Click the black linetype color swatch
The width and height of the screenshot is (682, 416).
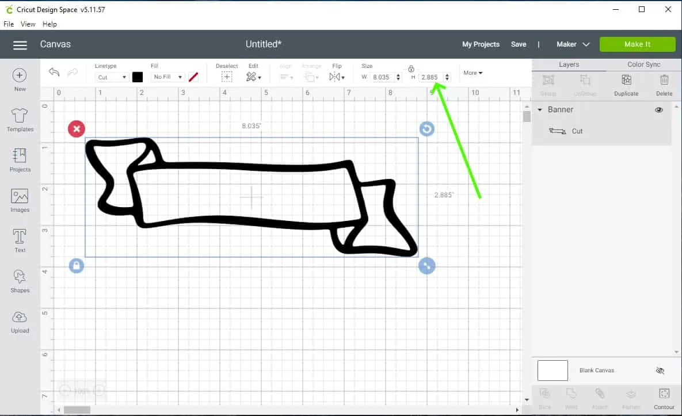[138, 77]
